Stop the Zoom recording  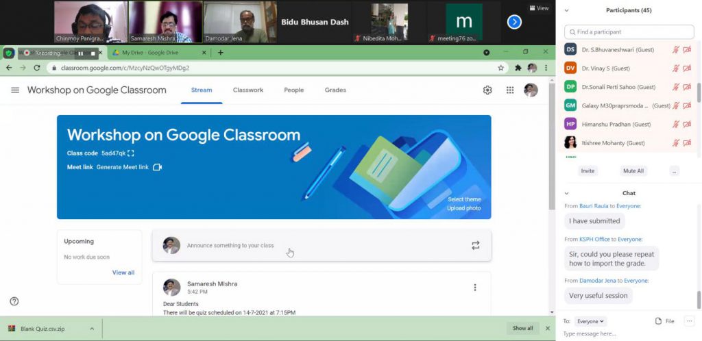click(x=93, y=53)
